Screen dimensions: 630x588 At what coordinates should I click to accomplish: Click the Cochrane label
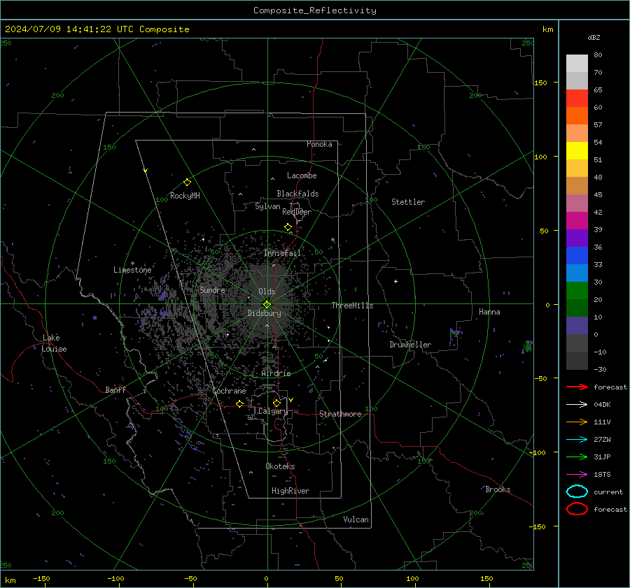pyautogui.click(x=229, y=391)
